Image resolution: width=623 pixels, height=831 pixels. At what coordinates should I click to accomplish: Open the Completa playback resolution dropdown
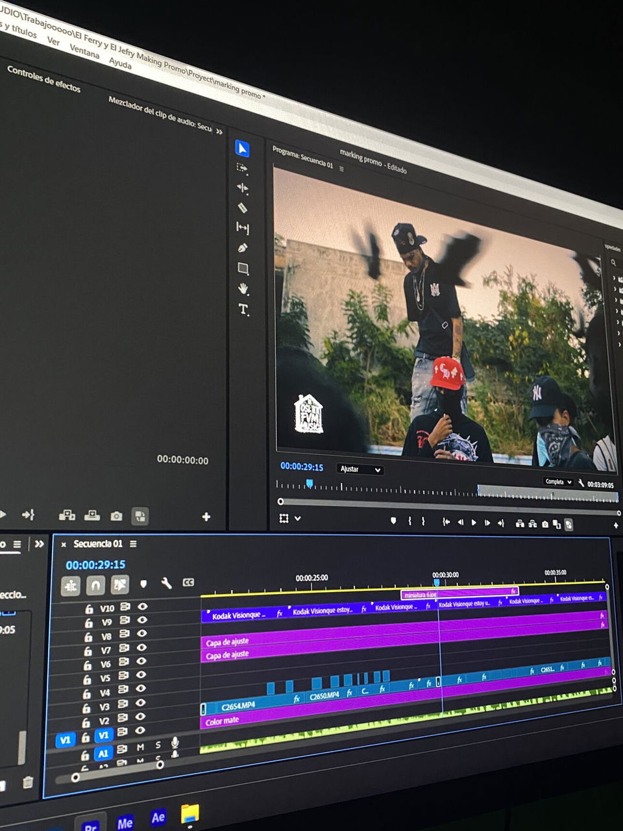click(x=558, y=482)
